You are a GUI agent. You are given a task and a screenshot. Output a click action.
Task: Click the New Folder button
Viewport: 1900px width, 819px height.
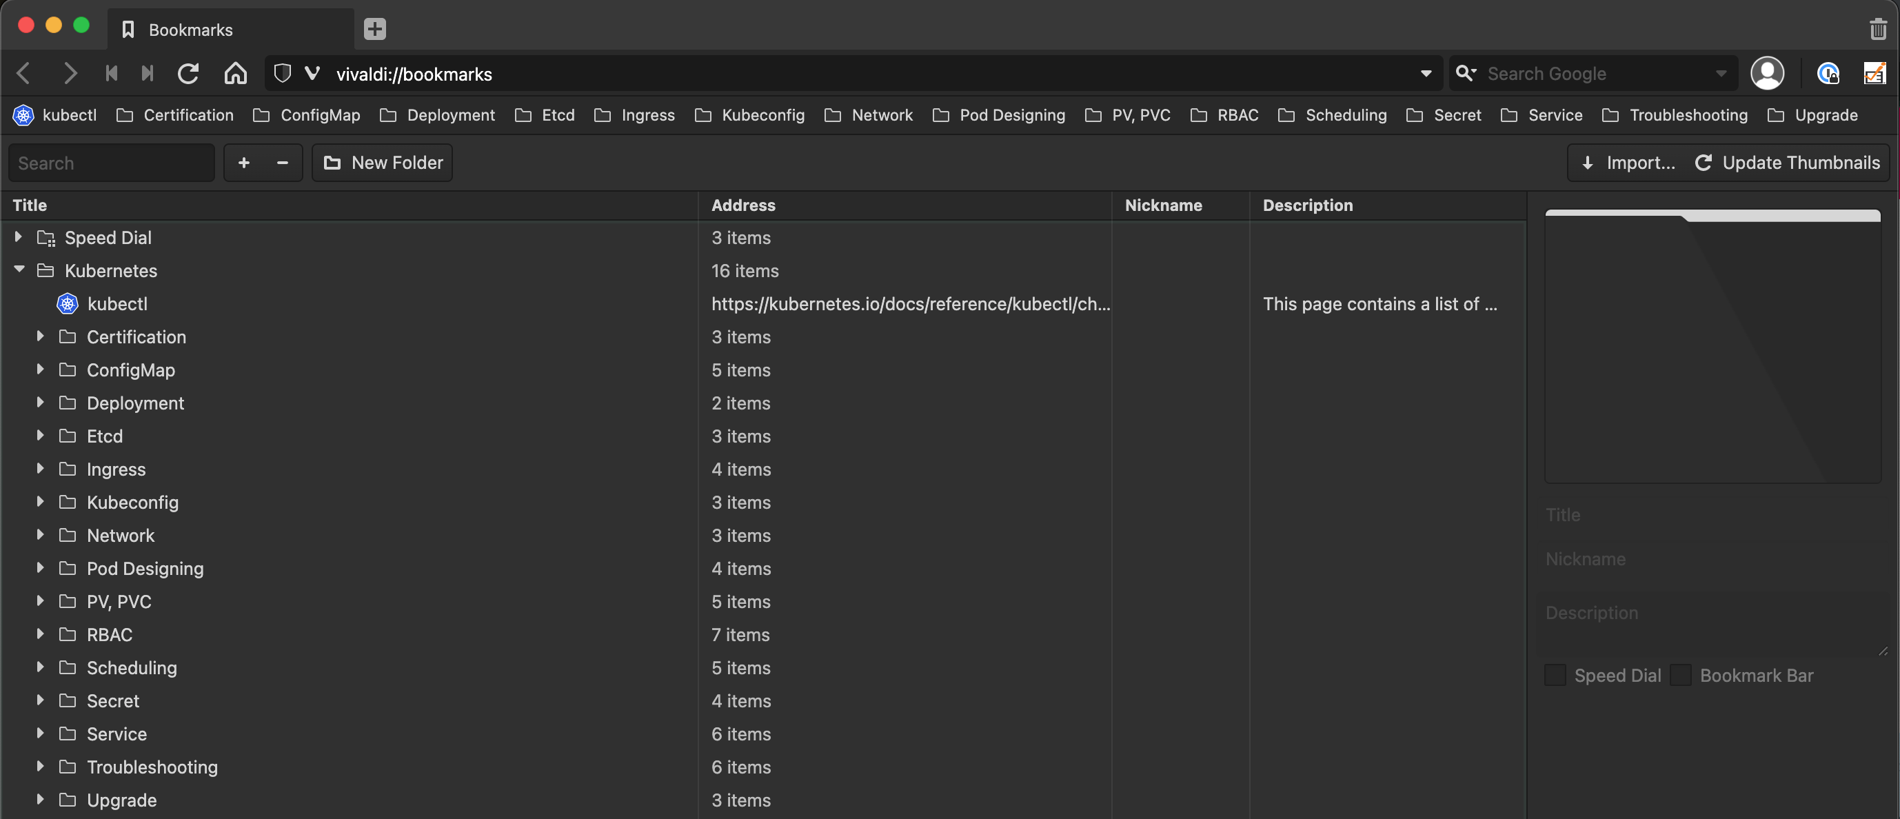pyautogui.click(x=382, y=163)
